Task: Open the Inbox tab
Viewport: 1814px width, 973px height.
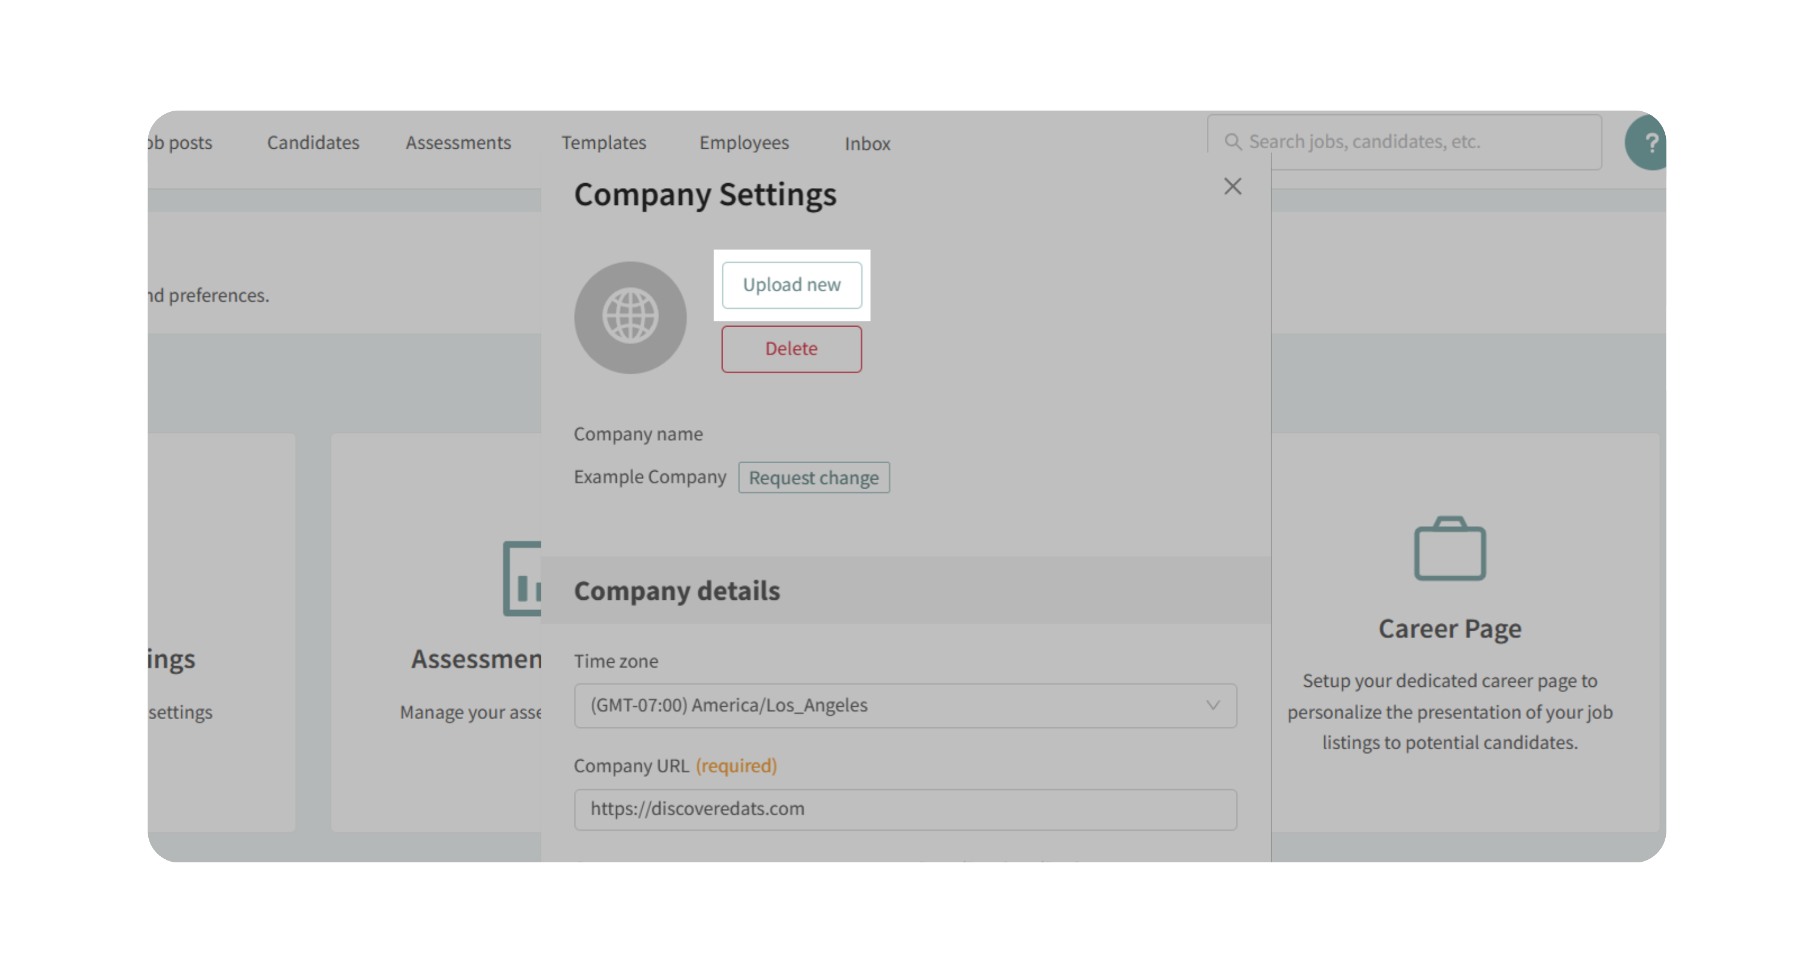Action: coord(867,144)
